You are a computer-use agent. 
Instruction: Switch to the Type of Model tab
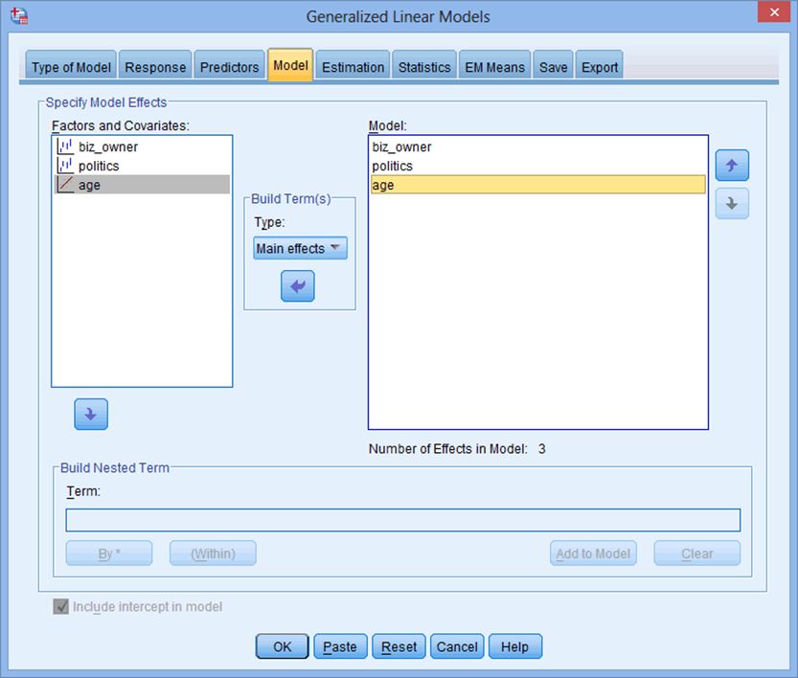[71, 67]
